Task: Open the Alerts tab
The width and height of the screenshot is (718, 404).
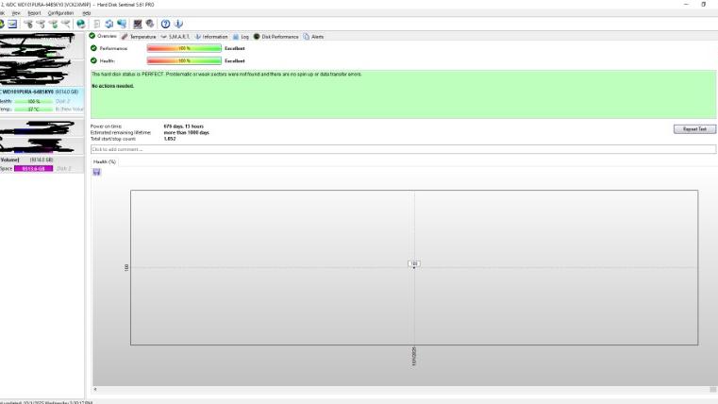Action: click(313, 36)
